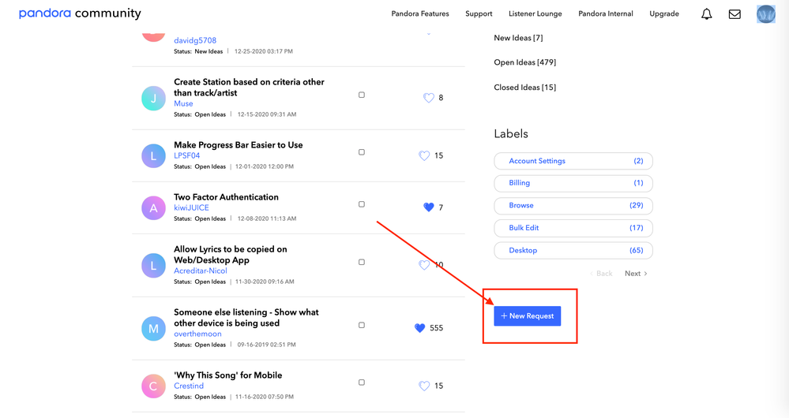Viewport: 789px width, 418px height.
Task: Select Upgrade in the top navigation
Action: pyautogui.click(x=663, y=13)
